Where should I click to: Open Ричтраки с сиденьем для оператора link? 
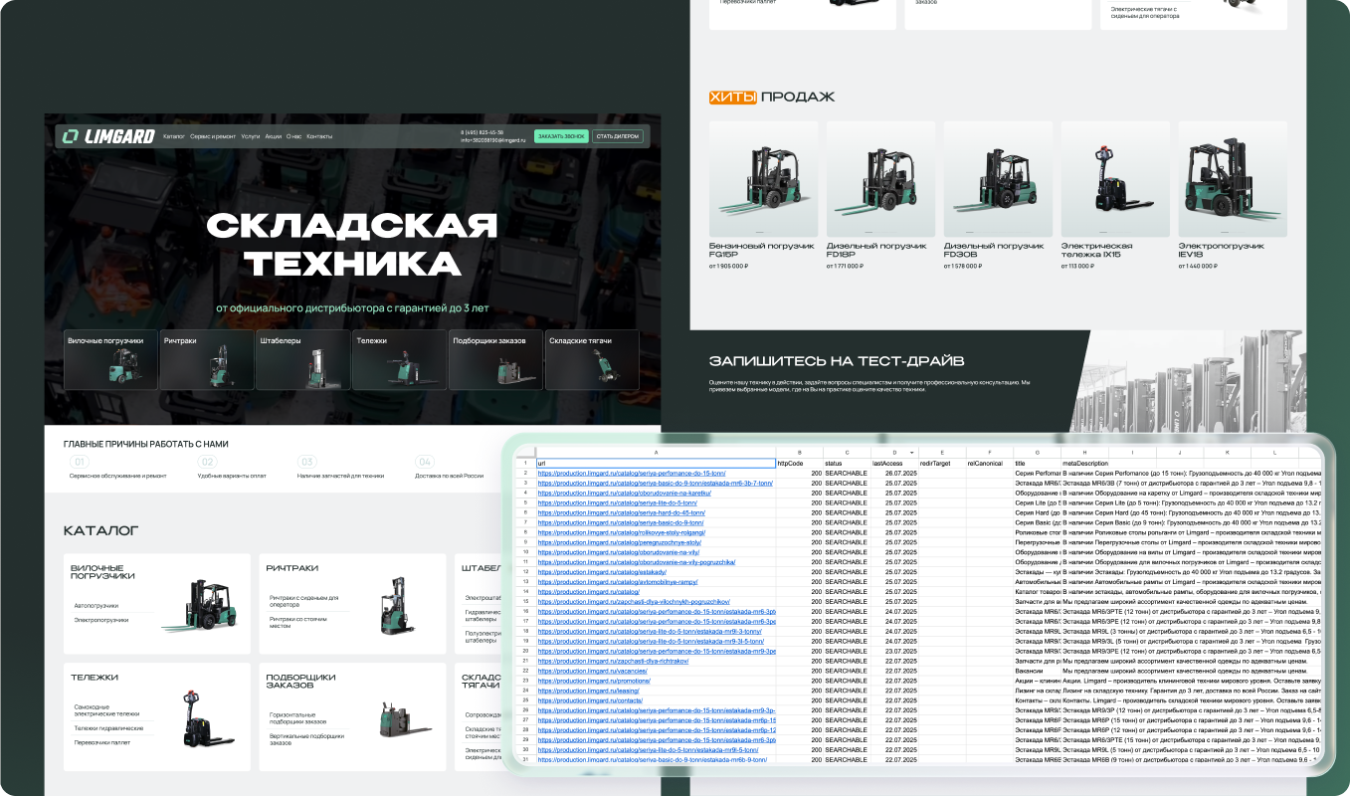303,601
